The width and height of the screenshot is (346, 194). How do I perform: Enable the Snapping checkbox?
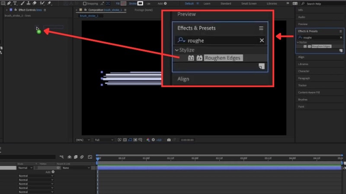85,3
